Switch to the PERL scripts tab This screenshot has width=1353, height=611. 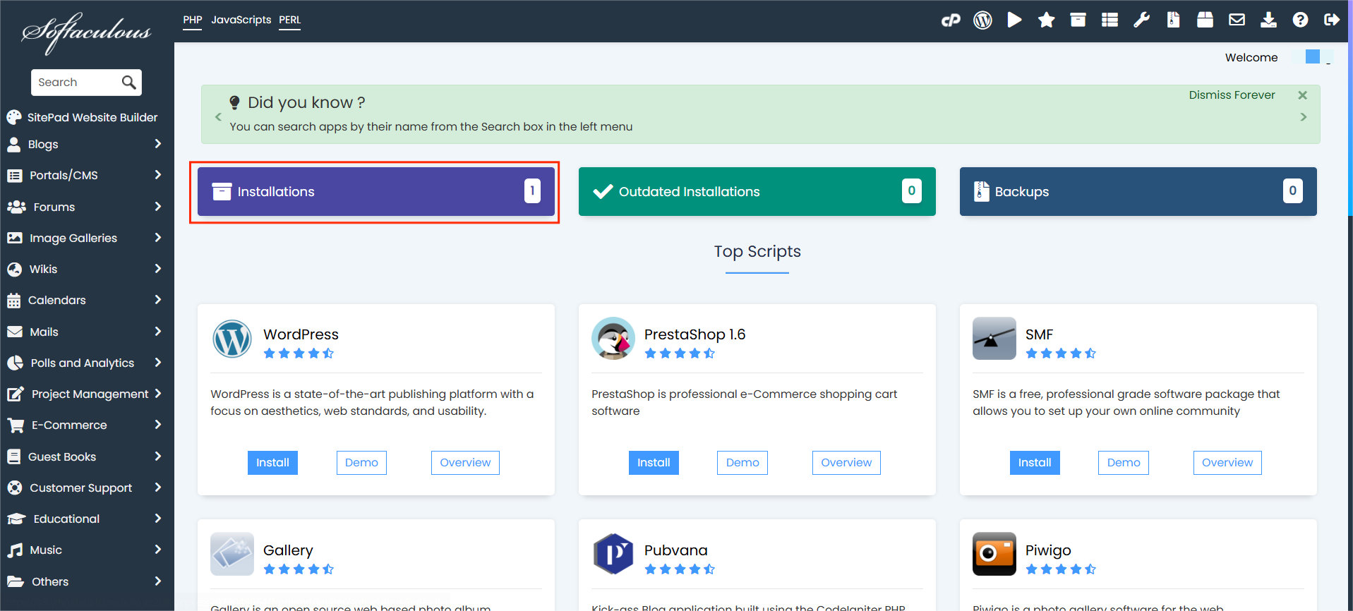tap(290, 20)
